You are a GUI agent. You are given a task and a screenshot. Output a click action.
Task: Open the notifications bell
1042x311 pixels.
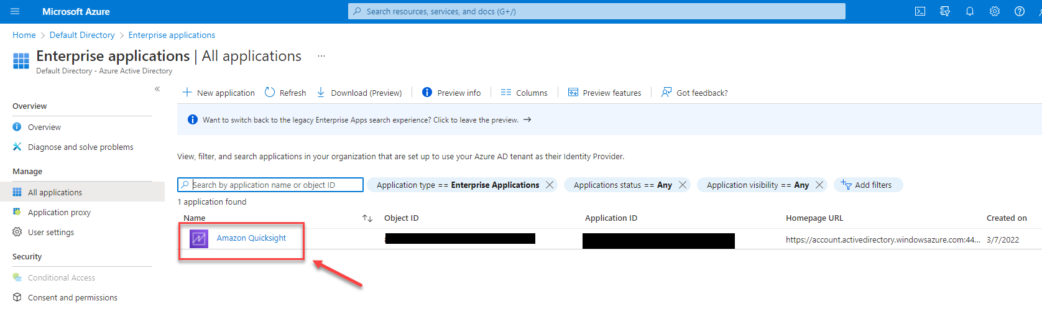point(970,11)
